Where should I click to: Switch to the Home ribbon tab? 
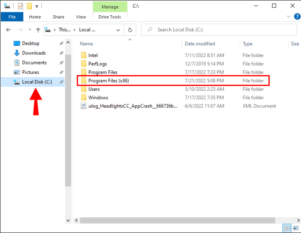35,17
